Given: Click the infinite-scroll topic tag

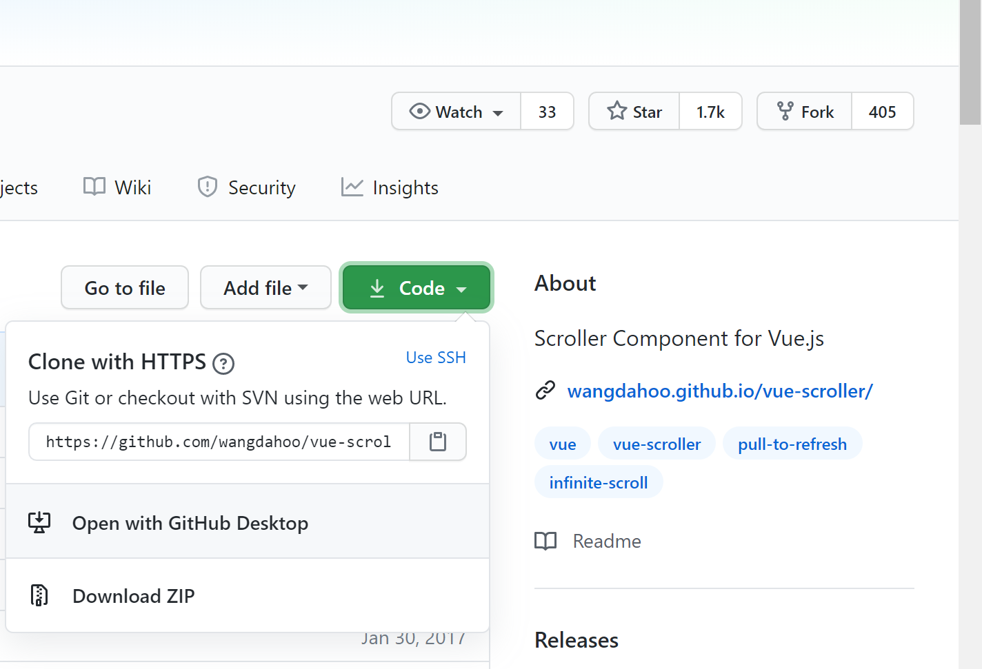Looking at the screenshot, I should pyautogui.click(x=599, y=482).
